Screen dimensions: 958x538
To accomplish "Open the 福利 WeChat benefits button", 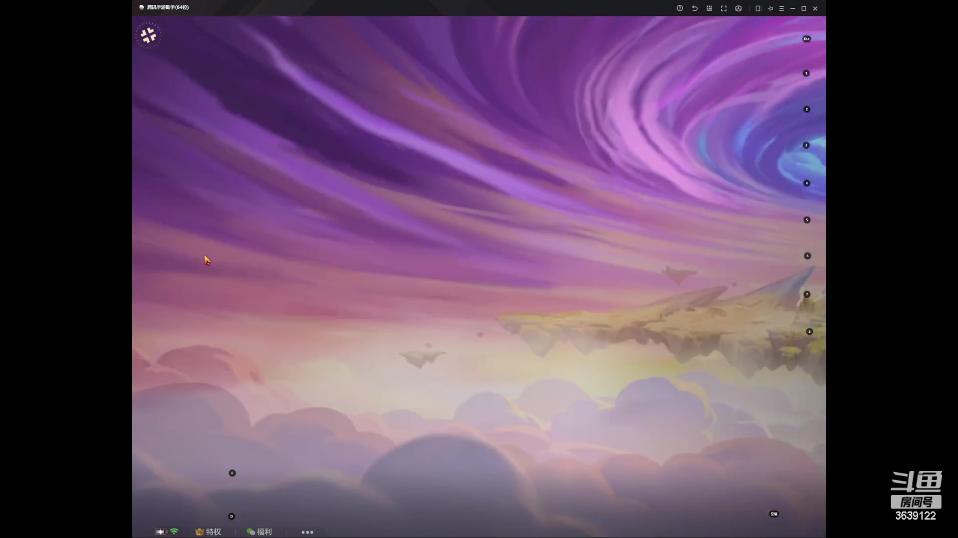I will [x=259, y=532].
